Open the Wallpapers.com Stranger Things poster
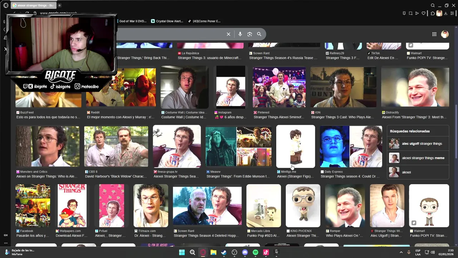Screen dimensions: 458x258 (x=72, y=206)
